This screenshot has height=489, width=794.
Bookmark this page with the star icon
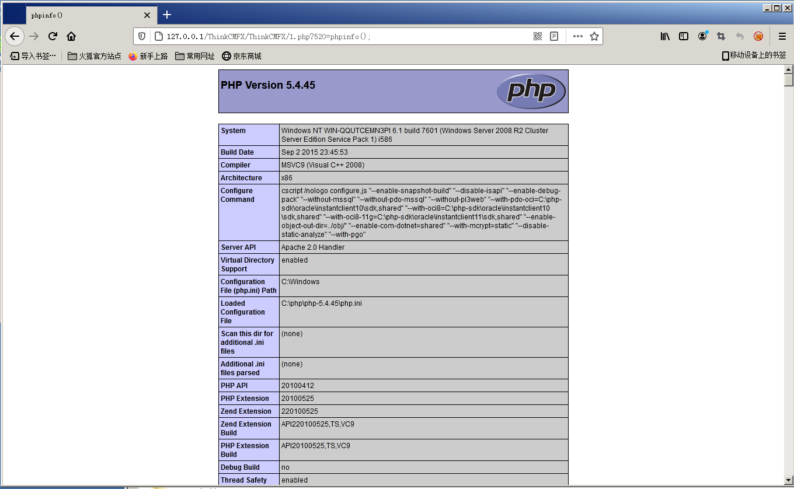click(594, 36)
